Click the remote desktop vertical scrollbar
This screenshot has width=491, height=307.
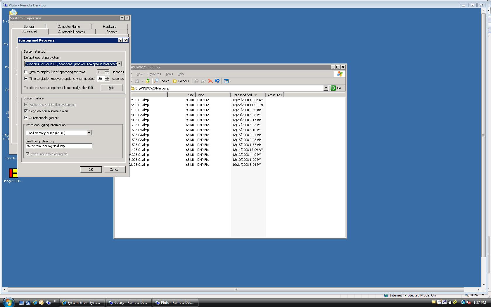[483, 135]
